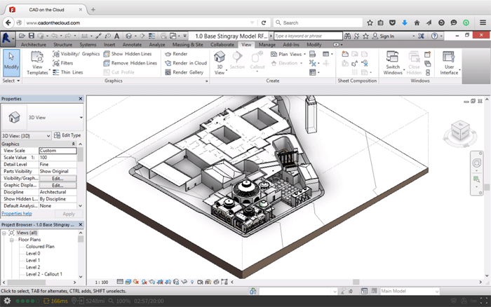Click the browser Home icon

[x=417, y=22]
